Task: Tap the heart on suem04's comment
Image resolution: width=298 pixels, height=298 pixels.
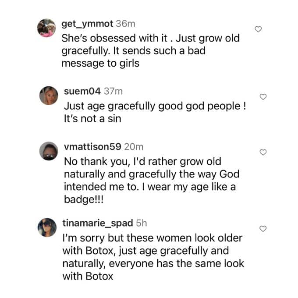Action: (x=263, y=97)
